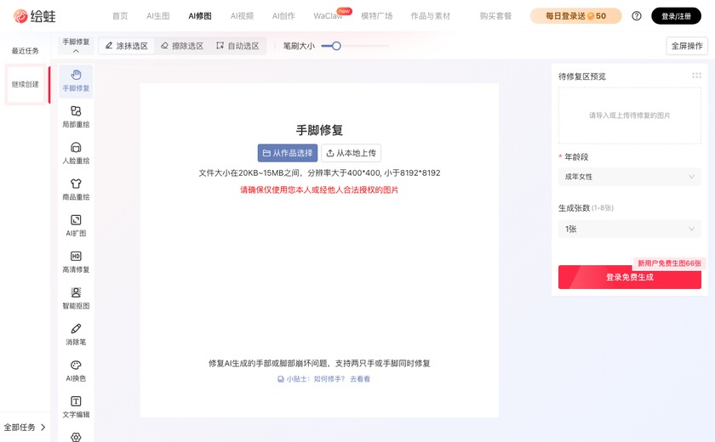Open AI修图 menu
Image resolution: width=715 pixels, height=442 pixels.
(x=200, y=16)
